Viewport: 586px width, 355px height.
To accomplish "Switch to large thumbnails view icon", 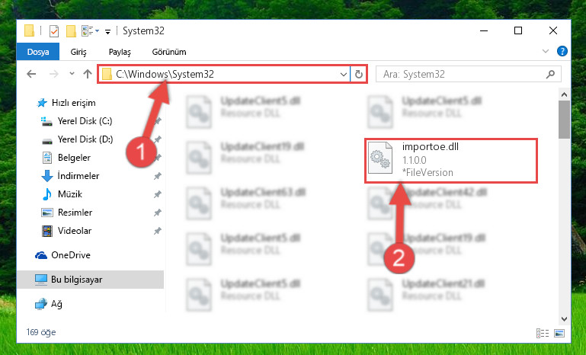I will (559, 333).
